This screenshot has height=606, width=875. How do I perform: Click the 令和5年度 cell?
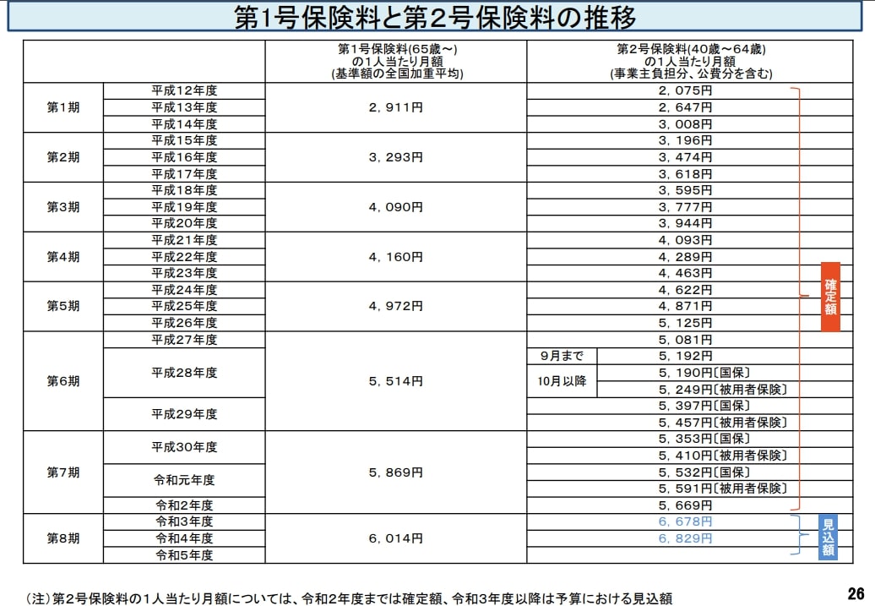click(184, 555)
